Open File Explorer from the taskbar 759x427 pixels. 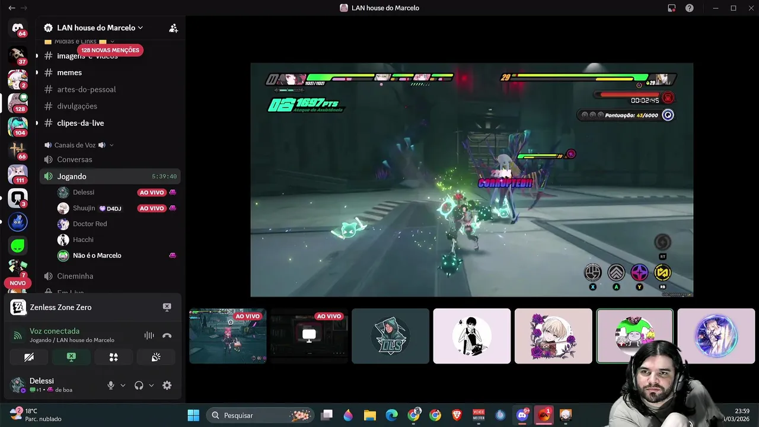click(x=370, y=415)
